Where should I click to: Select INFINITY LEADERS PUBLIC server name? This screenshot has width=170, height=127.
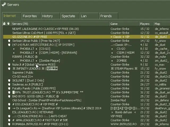pos(35,69)
